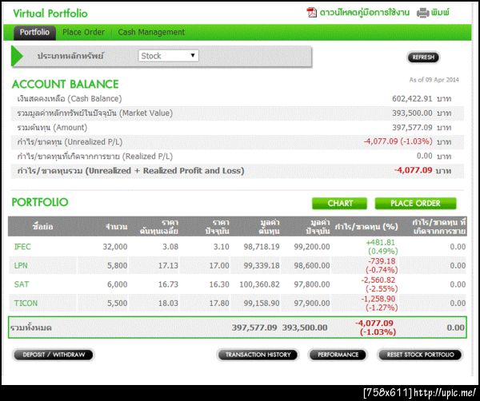The height and width of the screenshot is (401, 480).
Task: Open the TICON stock link
Action: click(x=26, y=304)
